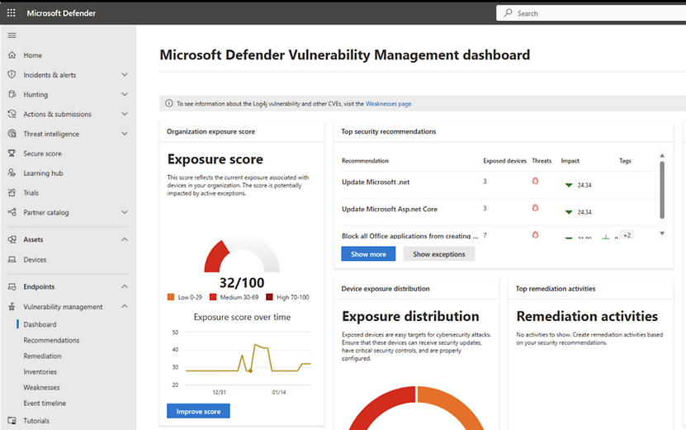The width and height of the screenshot is (686, 430).
Task: Click impact arrow for Update Microsoft Asp.net Core
Action: (569, 212)
